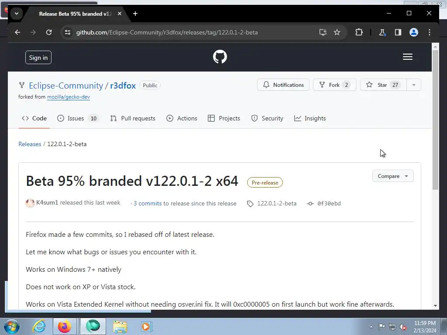Toggle the browser side panel icon
Screen dimensions: 447x335
398,32
